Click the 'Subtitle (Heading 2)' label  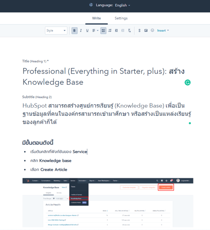click(37, 97)
